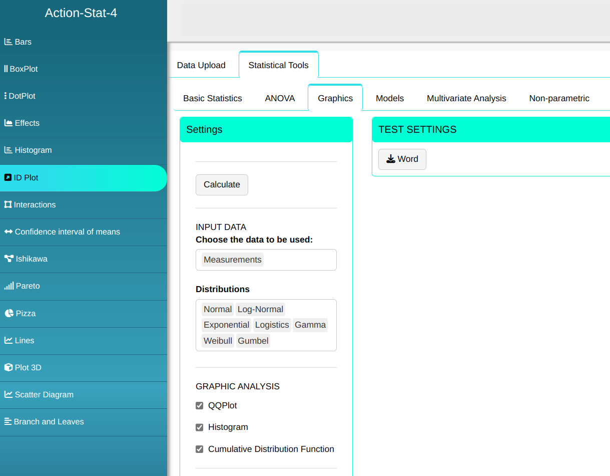Open the ANOVA tab

click(x=280, y=99)
